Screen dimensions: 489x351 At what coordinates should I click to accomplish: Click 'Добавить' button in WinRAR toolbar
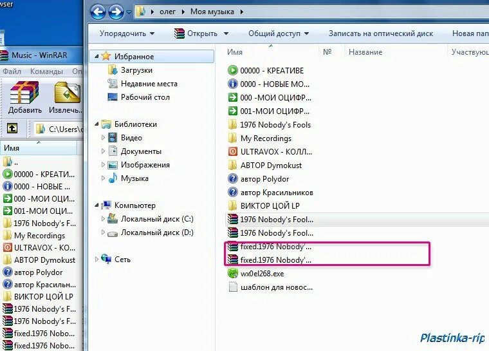tap(24, 97)
